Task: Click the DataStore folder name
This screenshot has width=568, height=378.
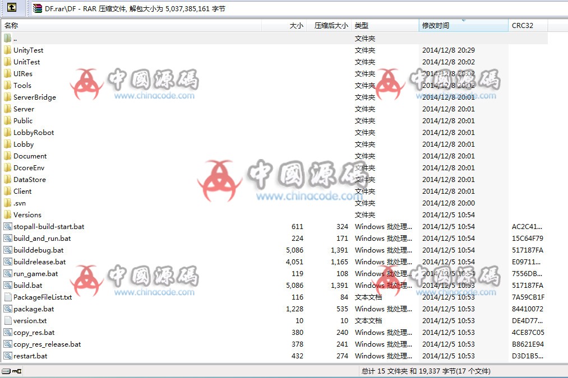Action: pyautogui.click(x=30, y=179)
